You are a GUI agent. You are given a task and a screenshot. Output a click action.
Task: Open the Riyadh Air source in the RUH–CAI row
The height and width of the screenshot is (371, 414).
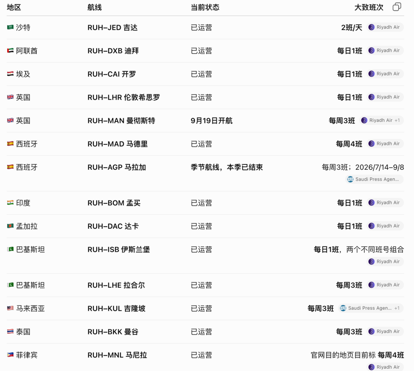tap(385, 74)
